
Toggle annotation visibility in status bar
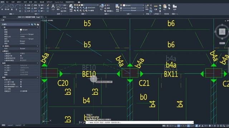click(x=196, y=126)
